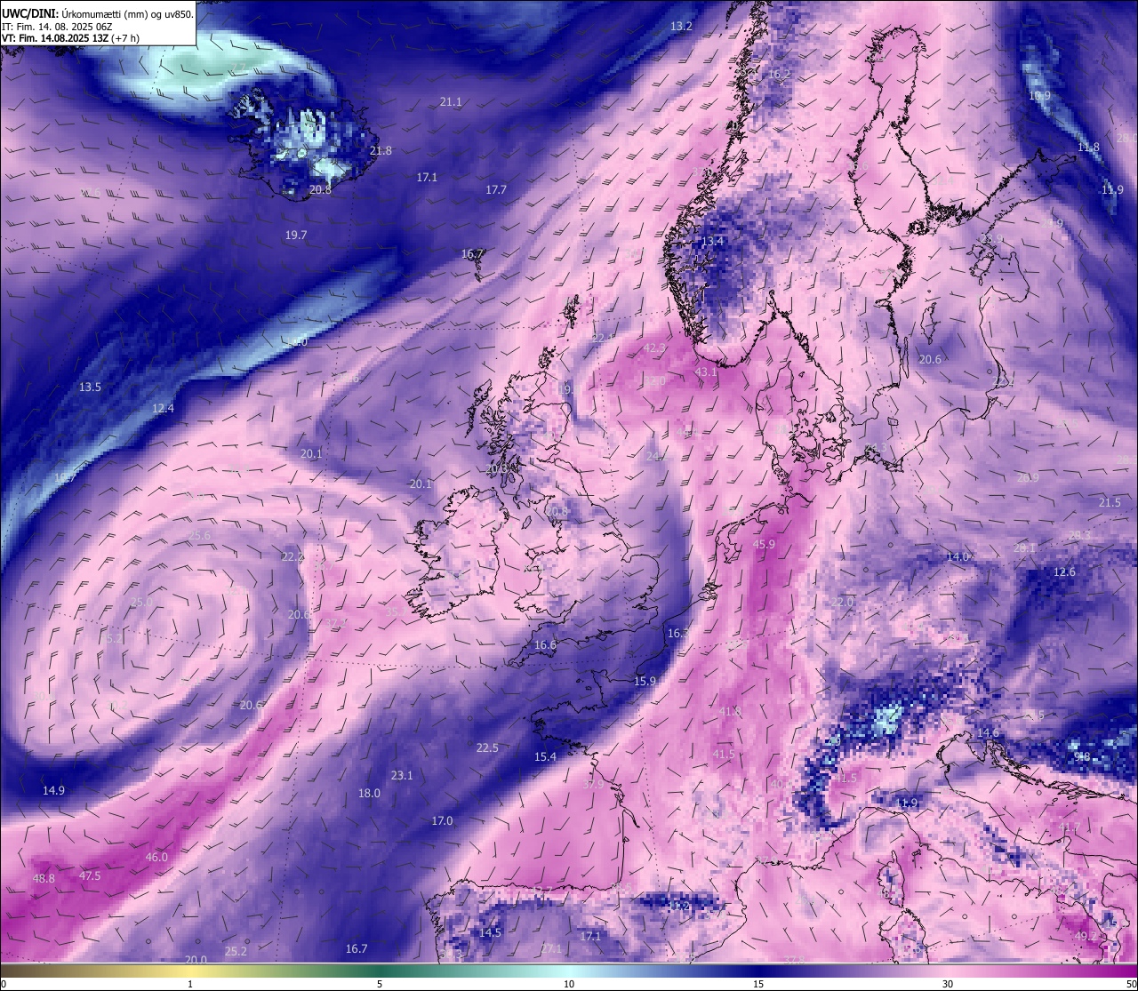The width and height of the screenshot is (1138, 991).
Task: Click the 12.4 value in the Atlantic
Action: pos(163,409)
